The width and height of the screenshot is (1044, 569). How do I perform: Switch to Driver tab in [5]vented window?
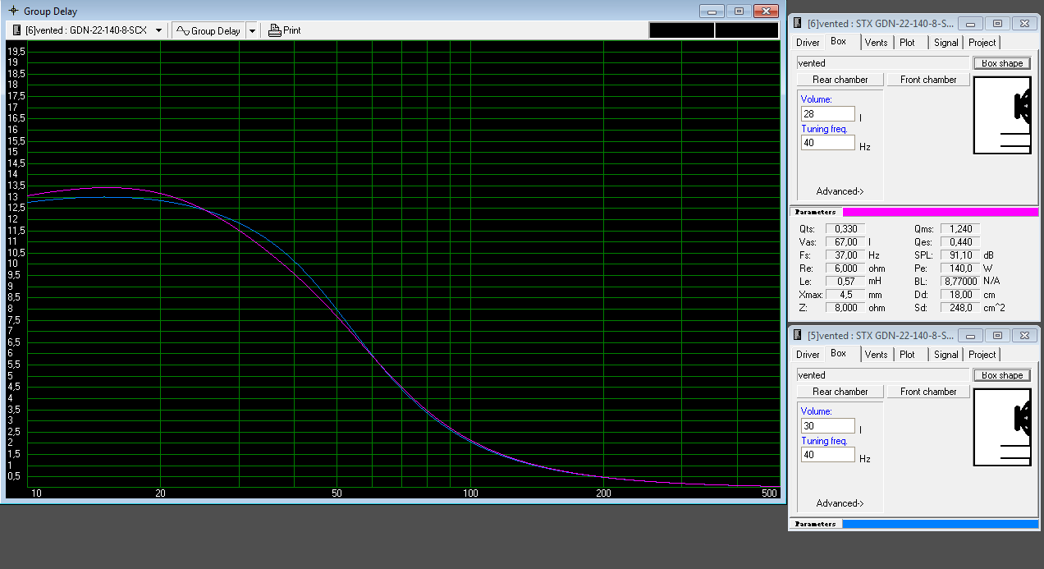click(808, 355)
